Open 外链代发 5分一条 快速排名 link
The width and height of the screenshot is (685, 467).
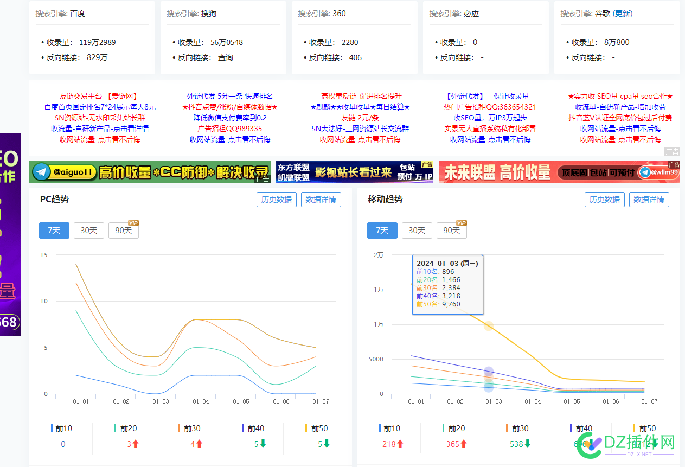(230, 96)
